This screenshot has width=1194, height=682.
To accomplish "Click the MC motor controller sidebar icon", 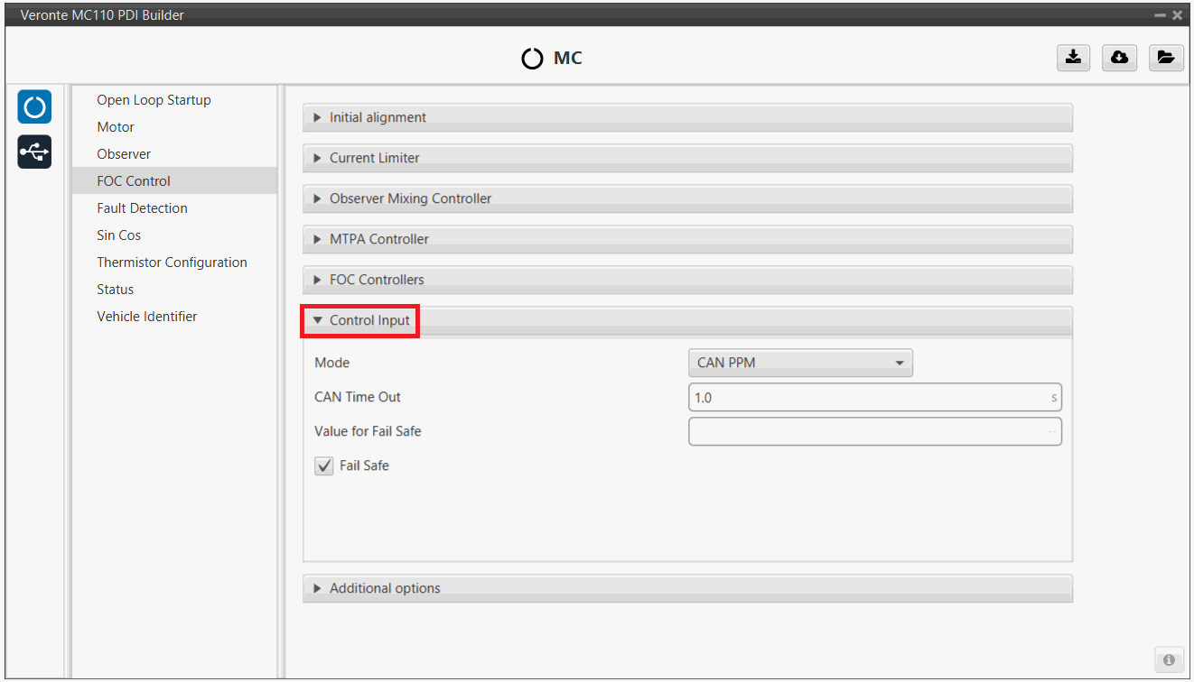I will click(x=34, y=107).
